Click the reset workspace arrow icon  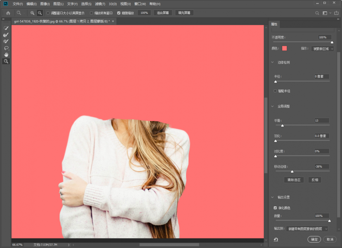pyautogui.click(x=276, y=239)
